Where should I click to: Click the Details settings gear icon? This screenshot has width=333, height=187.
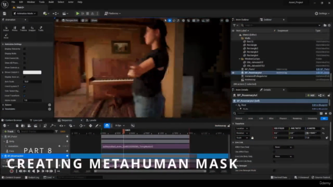click(330, 113)
